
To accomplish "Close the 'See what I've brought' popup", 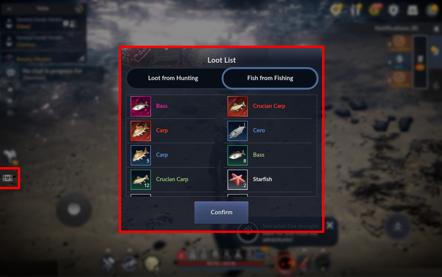I will [330, 226].
